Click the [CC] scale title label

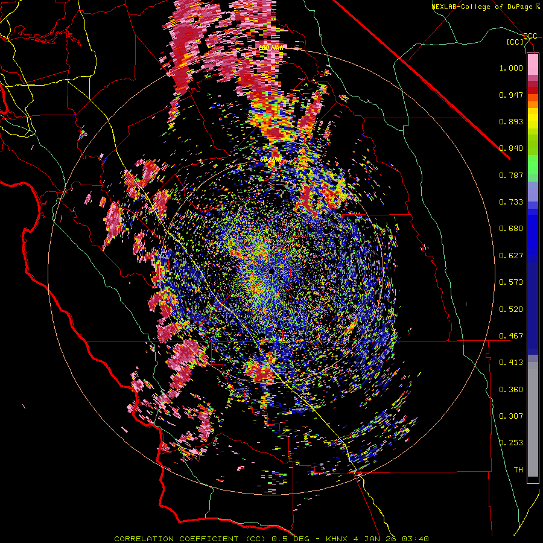[515, 42]
